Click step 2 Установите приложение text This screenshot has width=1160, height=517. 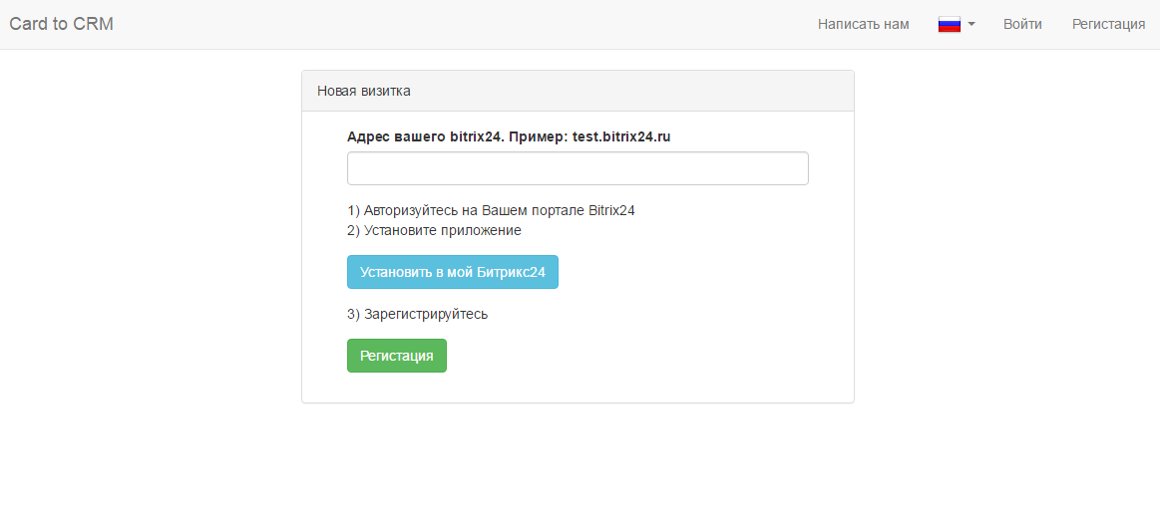434,230
